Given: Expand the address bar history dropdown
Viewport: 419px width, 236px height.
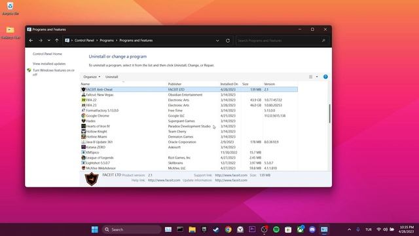Looking at the screenshot, I should pos(217,41).
